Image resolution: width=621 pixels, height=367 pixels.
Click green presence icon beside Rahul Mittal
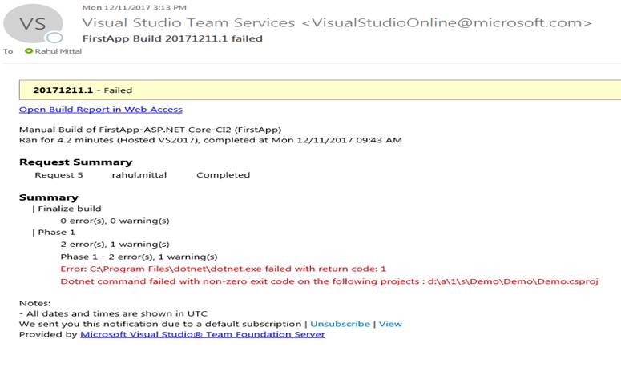(29, 51)
